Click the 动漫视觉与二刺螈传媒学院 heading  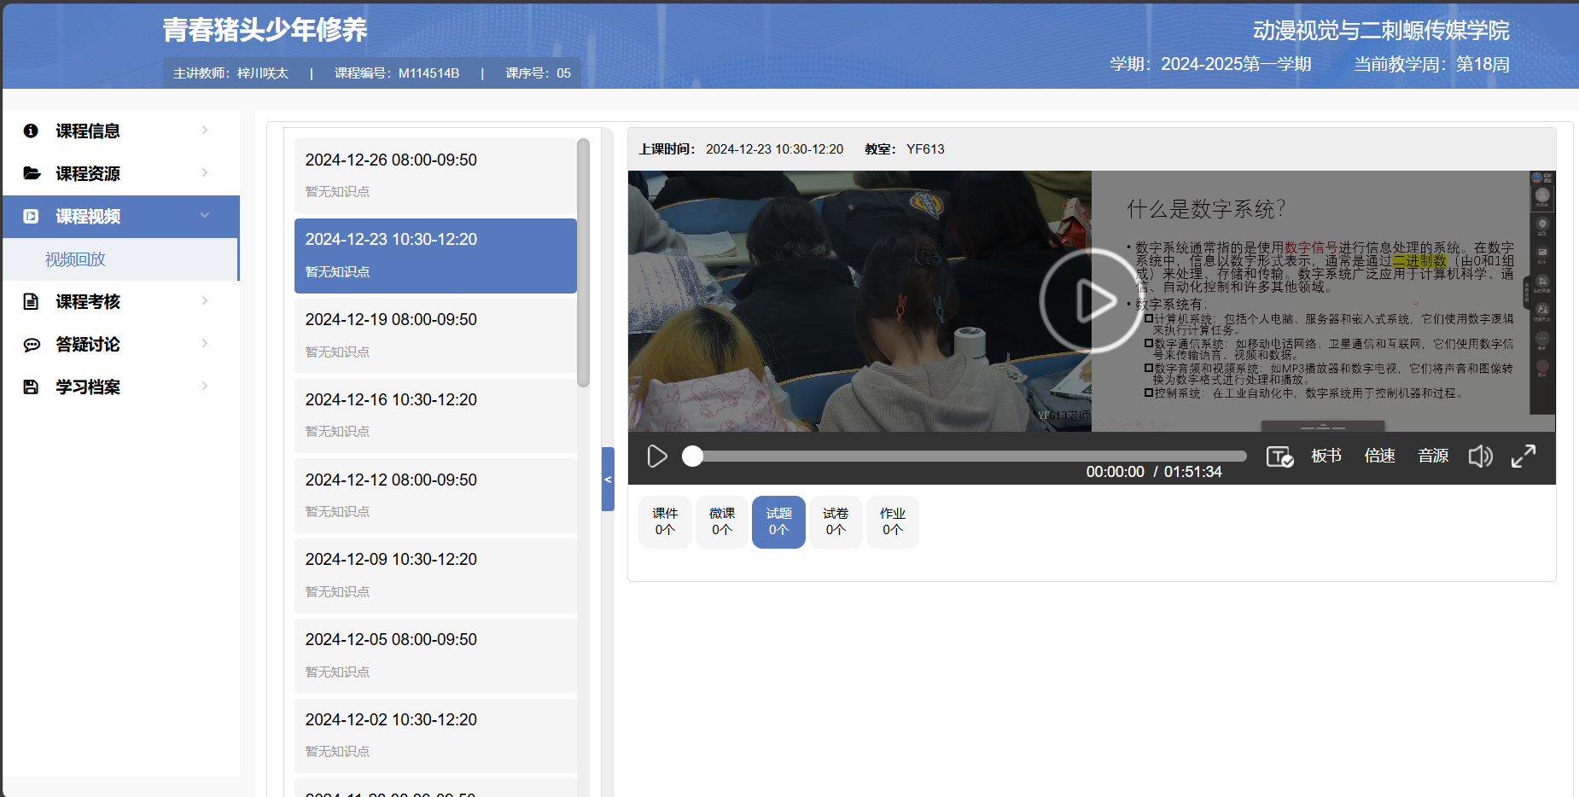point(1381,31)
